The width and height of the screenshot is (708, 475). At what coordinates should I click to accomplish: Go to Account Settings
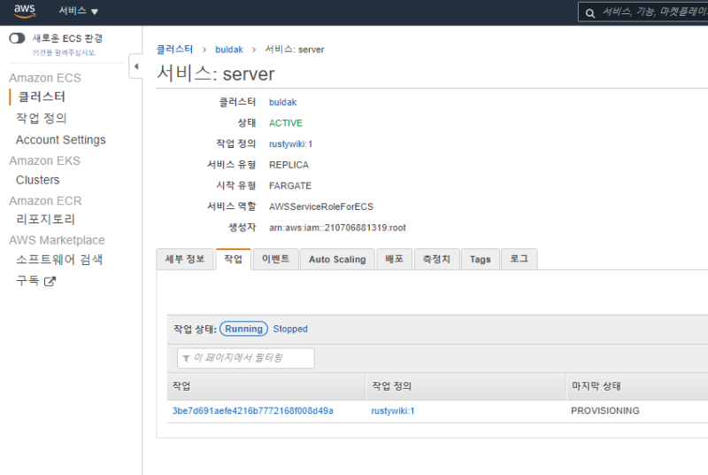point(60,140)
